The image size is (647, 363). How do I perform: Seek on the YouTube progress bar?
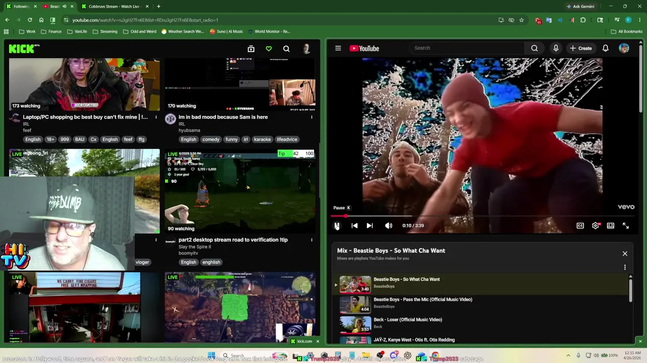click(482, 216)
